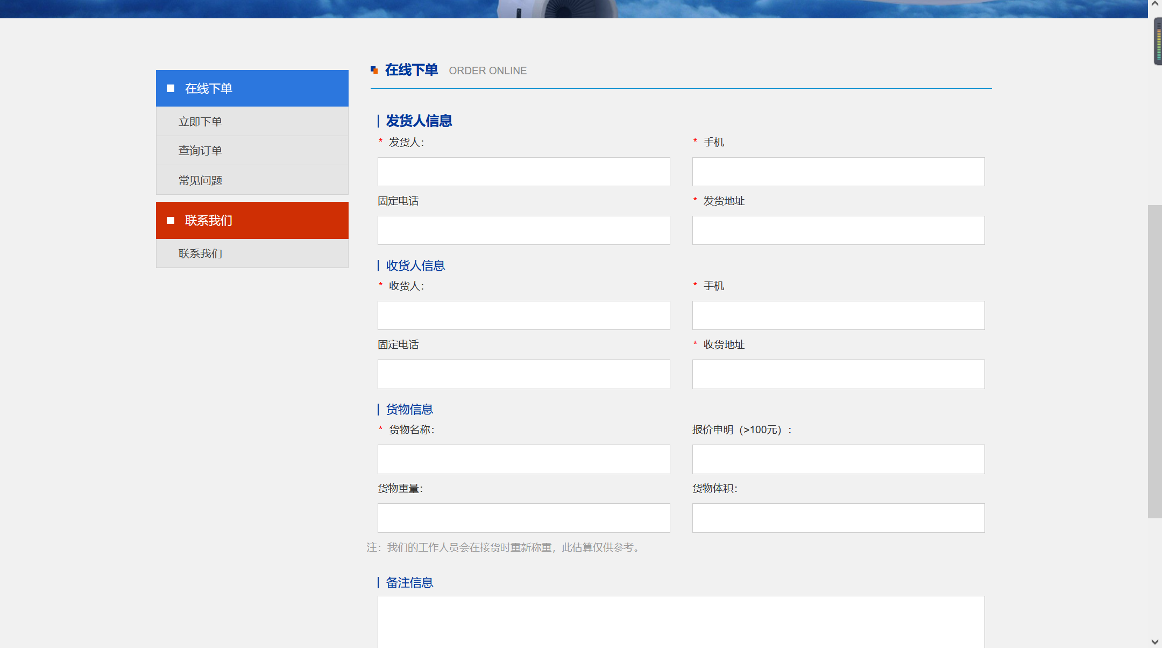Viewport: 1162px width, 648px height.
Task: Focus the receiver 固定电话 input field
Action: pos(523,374)
